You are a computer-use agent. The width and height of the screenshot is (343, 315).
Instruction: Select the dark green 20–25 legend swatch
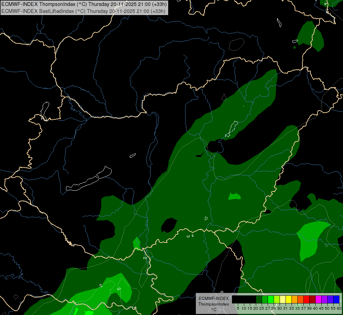(x=259, y=299)
